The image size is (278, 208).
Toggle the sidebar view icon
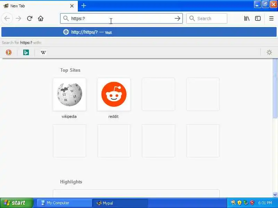click(258, 18)
